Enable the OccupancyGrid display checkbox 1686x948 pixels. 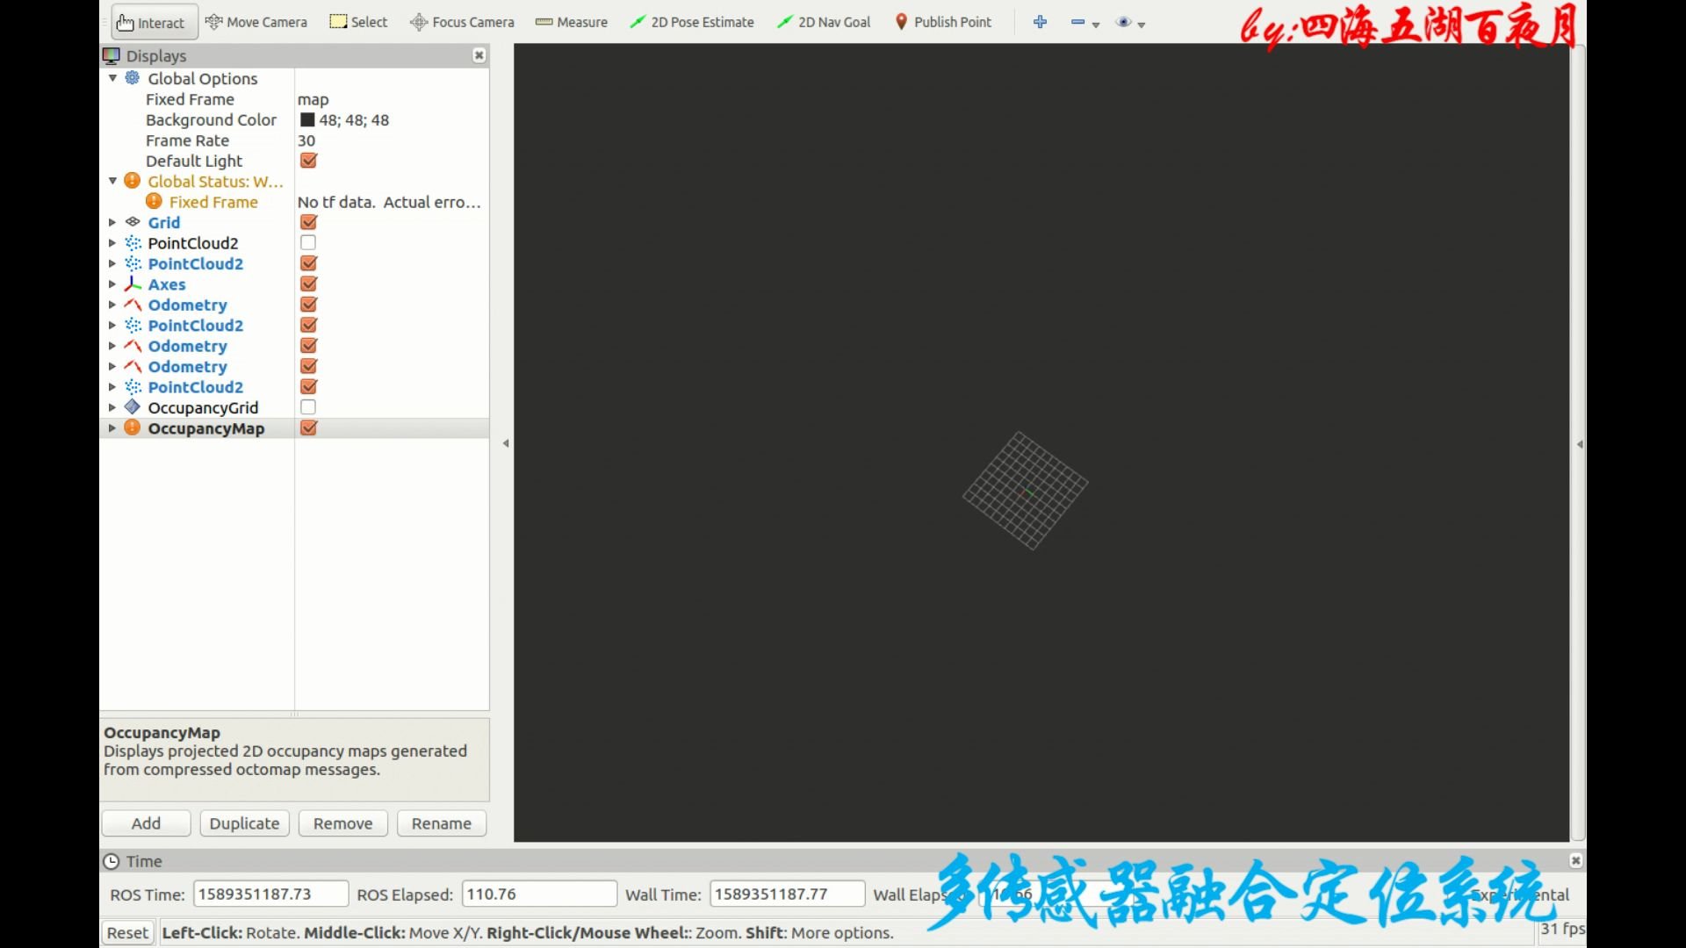pyautogui.click(x=308, y=407)
